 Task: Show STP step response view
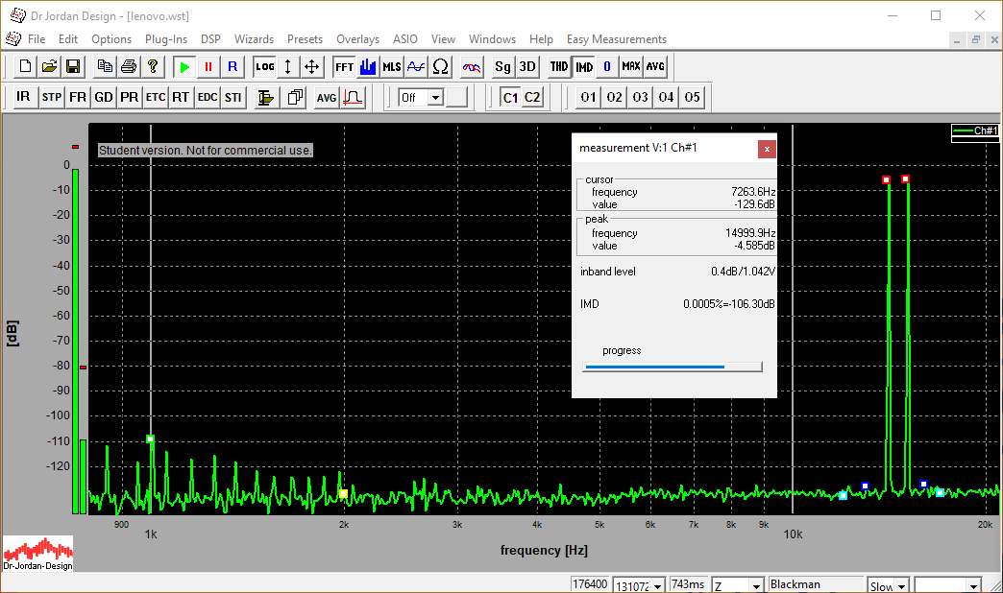point(52,97)
